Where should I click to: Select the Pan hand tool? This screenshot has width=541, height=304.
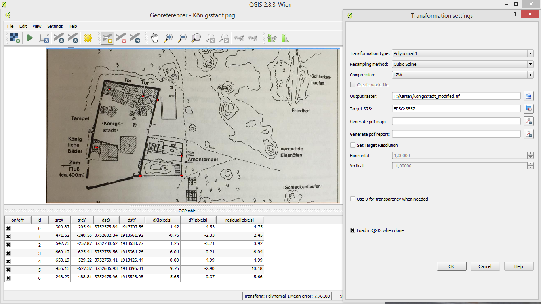point(154,38)
